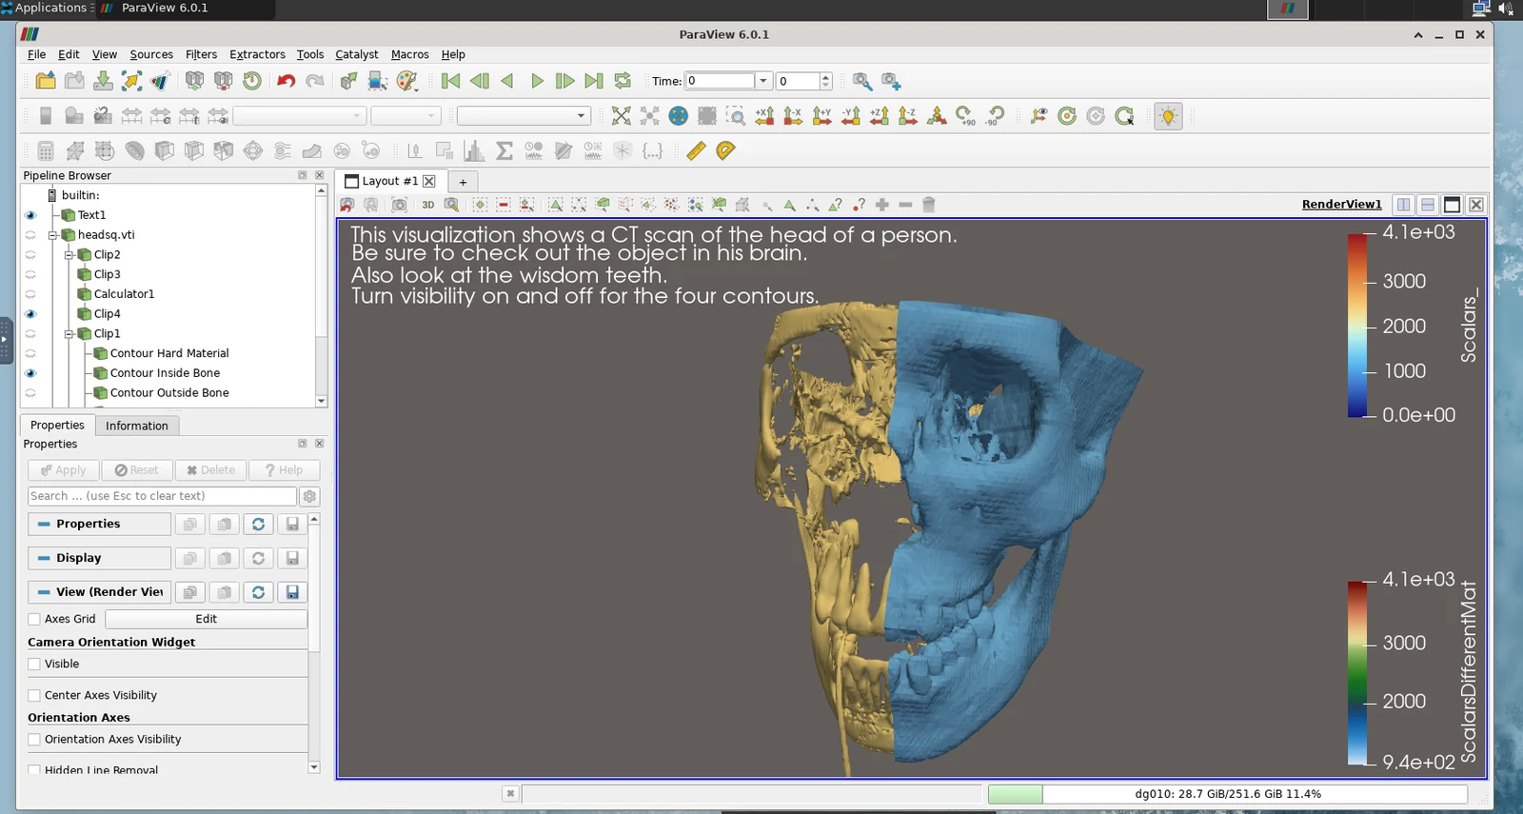Collapse the Clip2 tree node
The width and height of the screenshot is (1523, 814).
tap(69, 255)
